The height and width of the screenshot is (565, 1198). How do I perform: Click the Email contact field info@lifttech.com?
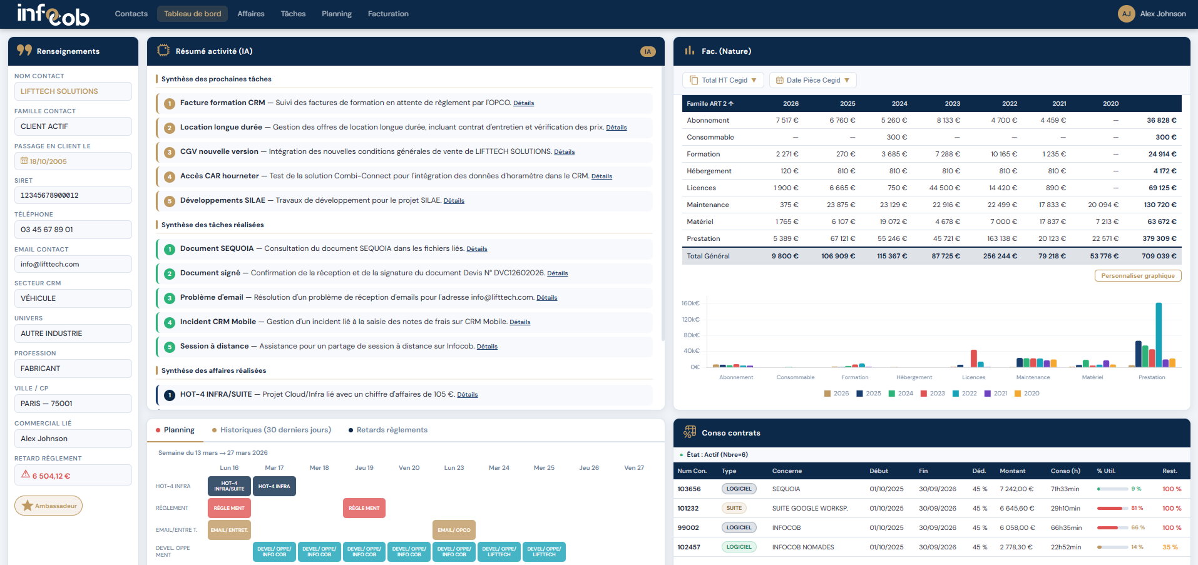[x=73, y=264]
